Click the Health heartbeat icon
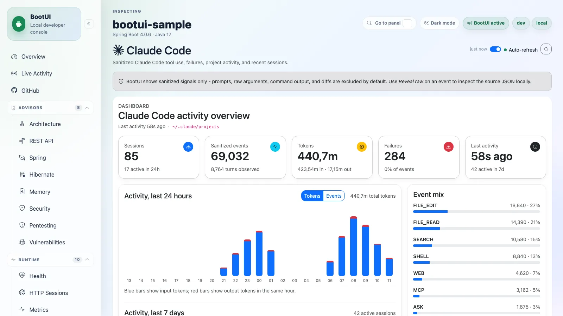 pos(22,276)
